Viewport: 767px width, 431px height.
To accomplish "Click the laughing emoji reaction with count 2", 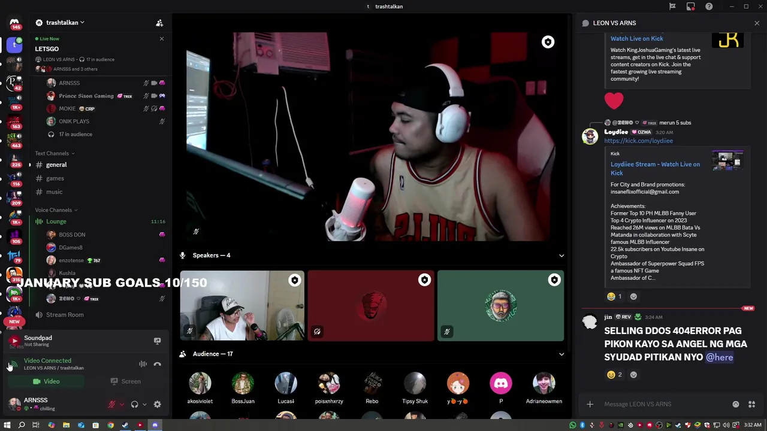I will pos(614,375).
